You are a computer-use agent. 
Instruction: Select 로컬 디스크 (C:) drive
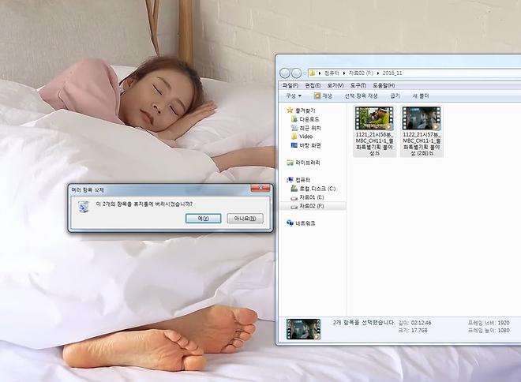coord(317,189)
